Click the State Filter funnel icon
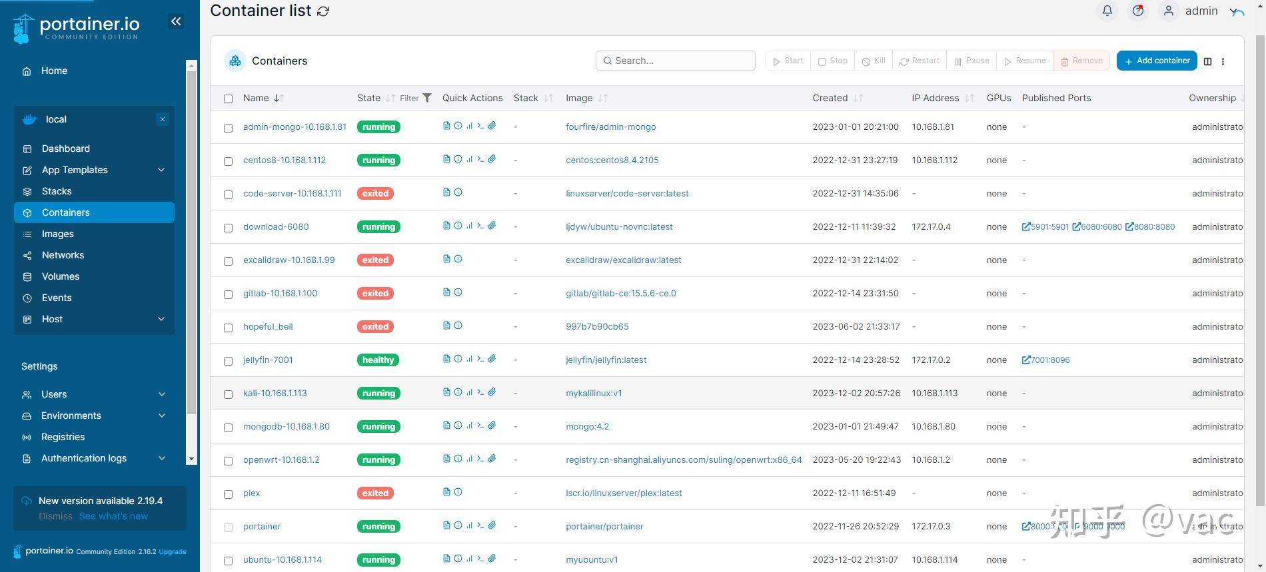Viewport: 1266px width, 572px height. (427, 98)
